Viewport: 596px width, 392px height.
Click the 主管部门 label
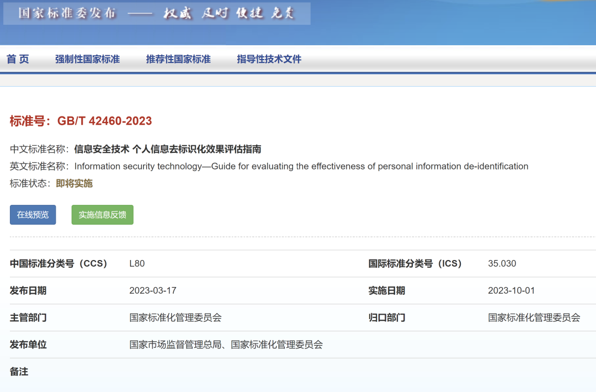[x=28, y=317]
